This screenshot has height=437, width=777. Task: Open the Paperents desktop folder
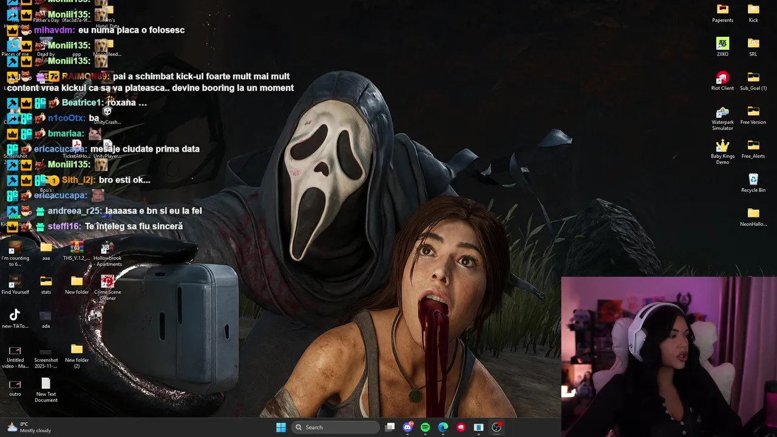(x=722, y=13)
